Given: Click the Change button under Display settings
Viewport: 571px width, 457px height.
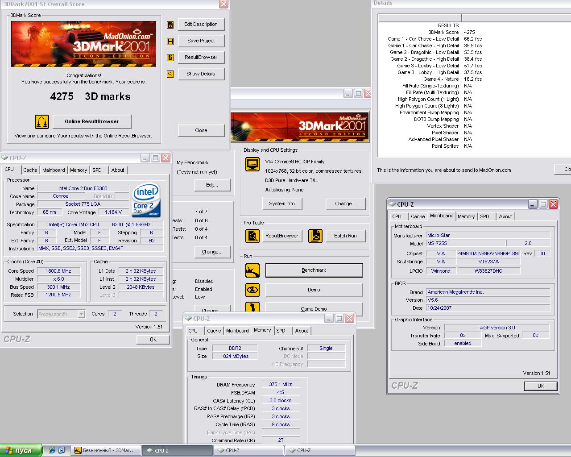Looking at the screenshot, I should pos(345,204).
